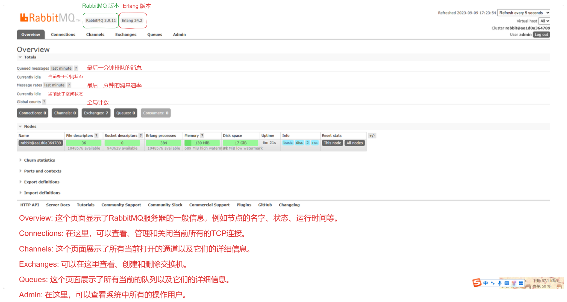This screenshot has width=567, height=302.
Task: Open the Changelog footer link
Action: coord(289,205)
